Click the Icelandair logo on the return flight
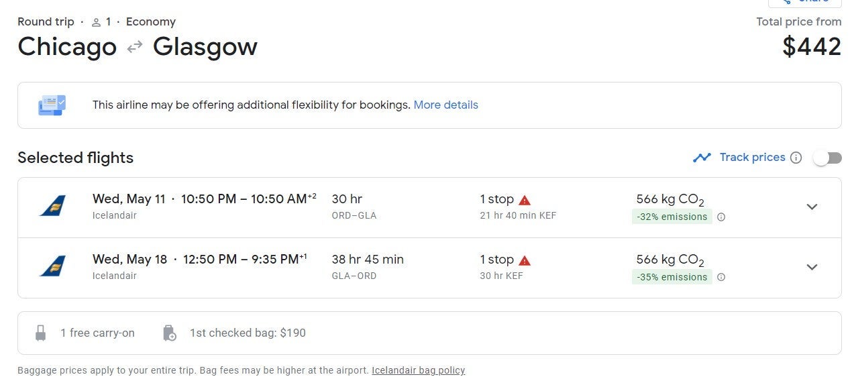The height and width of the screenshot is (385, 852). 52,266
